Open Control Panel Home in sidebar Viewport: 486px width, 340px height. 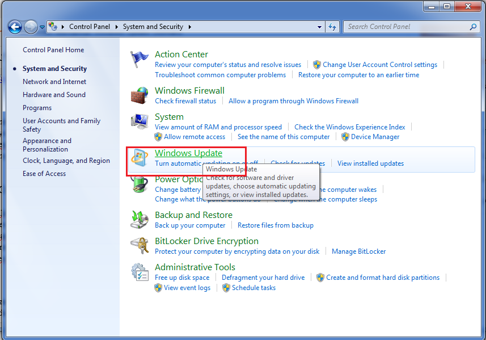(x=53, y=50)
